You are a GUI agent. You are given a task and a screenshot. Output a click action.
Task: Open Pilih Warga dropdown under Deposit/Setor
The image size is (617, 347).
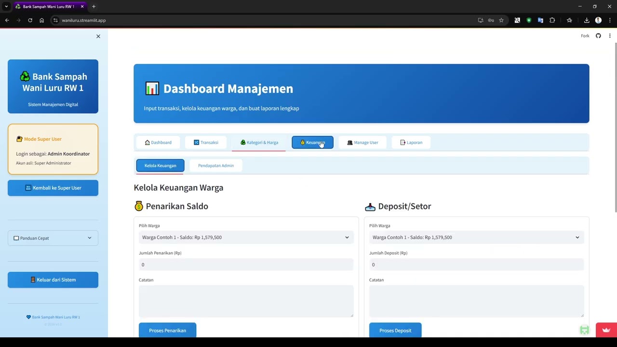click(x=476, y=237)
